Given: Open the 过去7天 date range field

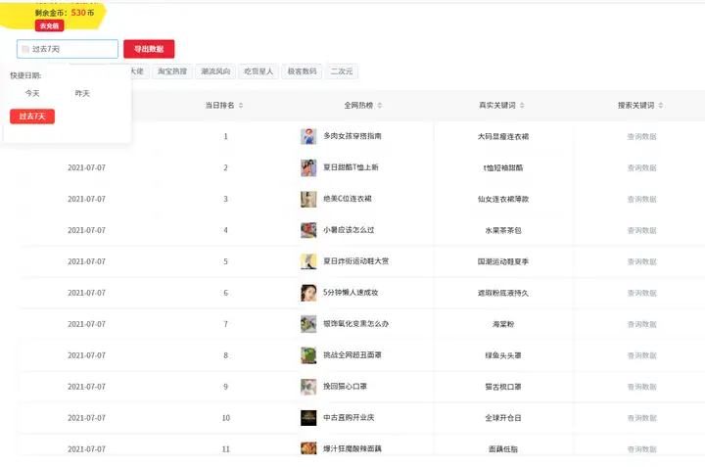Looking at the screenshot, I should click(68, 49).
